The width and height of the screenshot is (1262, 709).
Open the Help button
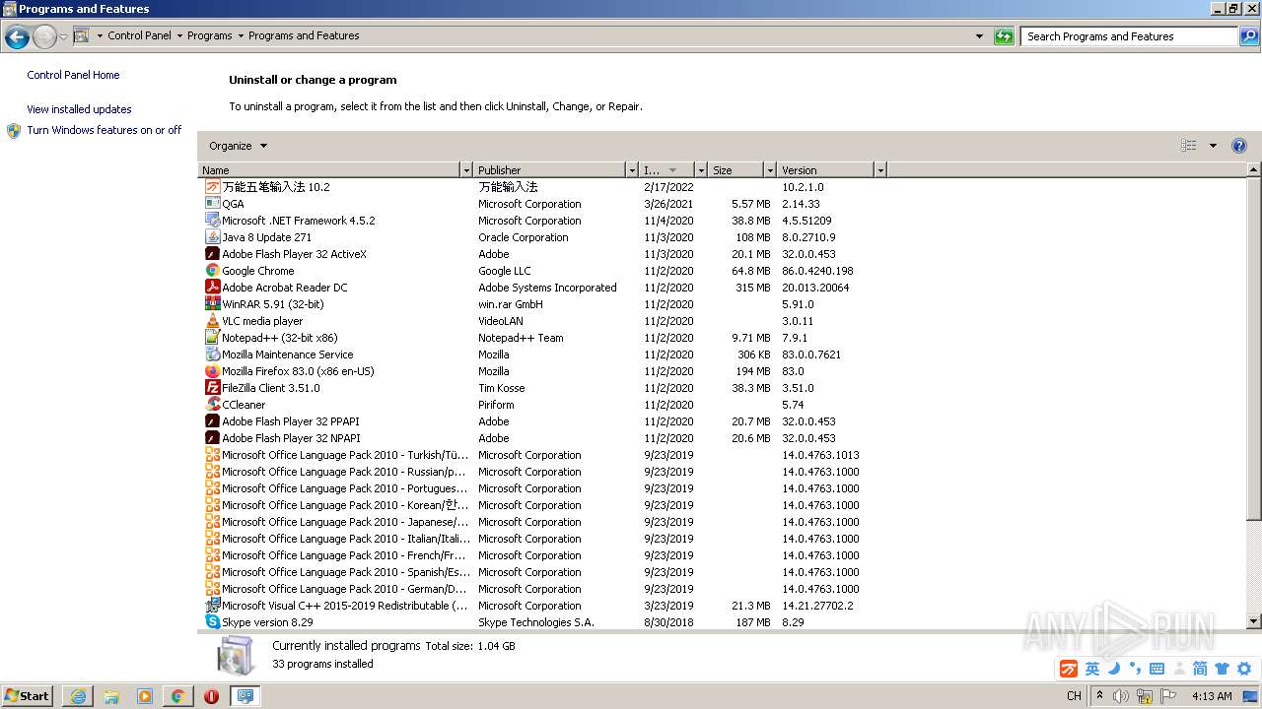click(x=1239, y=146)
